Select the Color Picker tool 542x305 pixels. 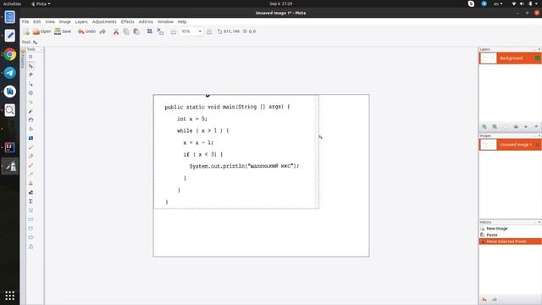pyautogui.click(x=30, y=175)
